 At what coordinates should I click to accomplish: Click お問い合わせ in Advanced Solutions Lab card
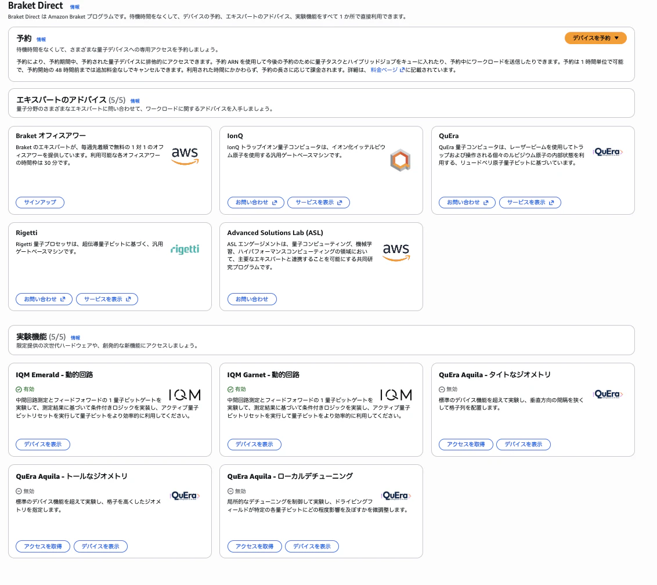[x=252, y=299]
